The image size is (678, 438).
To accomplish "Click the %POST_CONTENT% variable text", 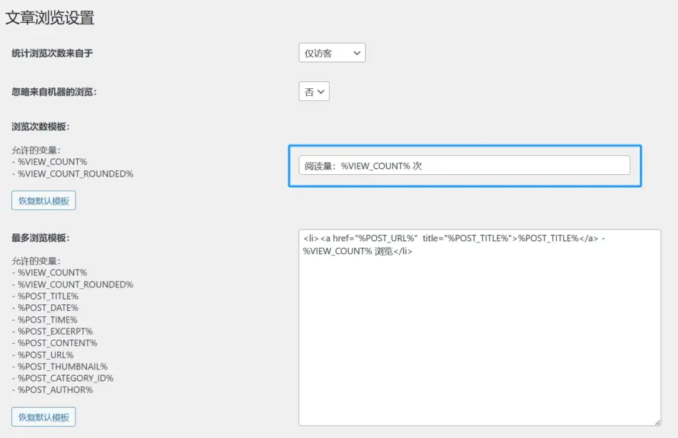I will (x=57, y=343).
